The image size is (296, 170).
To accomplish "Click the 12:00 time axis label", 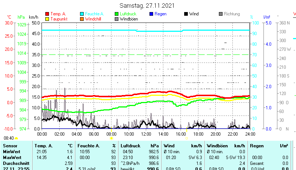I will [x=146, y=134].
